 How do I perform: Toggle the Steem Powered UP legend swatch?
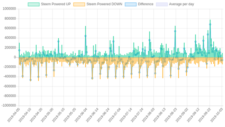pos(34,4)
